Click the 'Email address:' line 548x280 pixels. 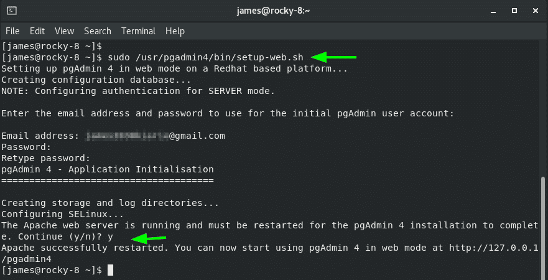point(113,136)
